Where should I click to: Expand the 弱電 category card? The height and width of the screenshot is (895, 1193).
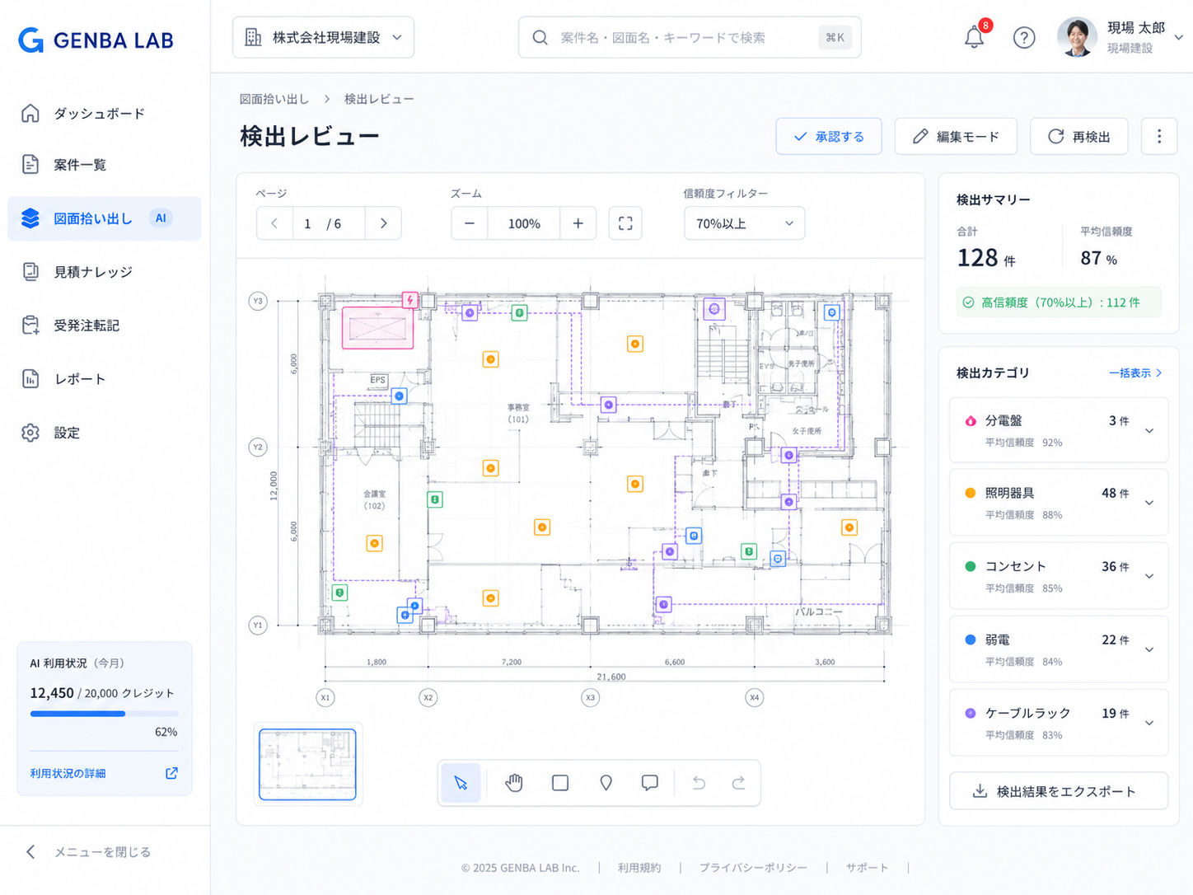pos(1059,649)
